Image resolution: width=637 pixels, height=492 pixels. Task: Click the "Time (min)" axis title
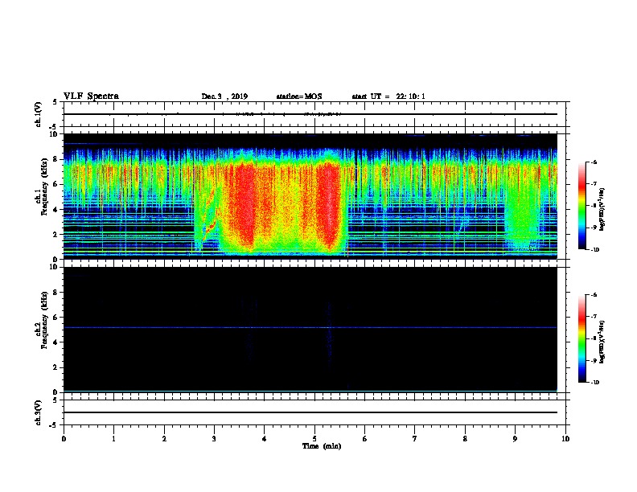tap(322, 446)
